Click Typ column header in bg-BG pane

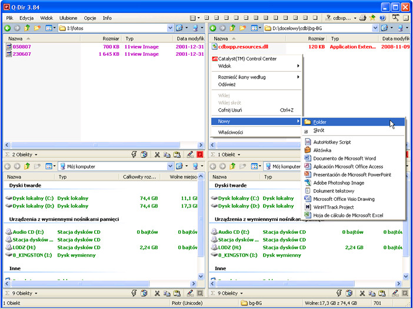352,39
